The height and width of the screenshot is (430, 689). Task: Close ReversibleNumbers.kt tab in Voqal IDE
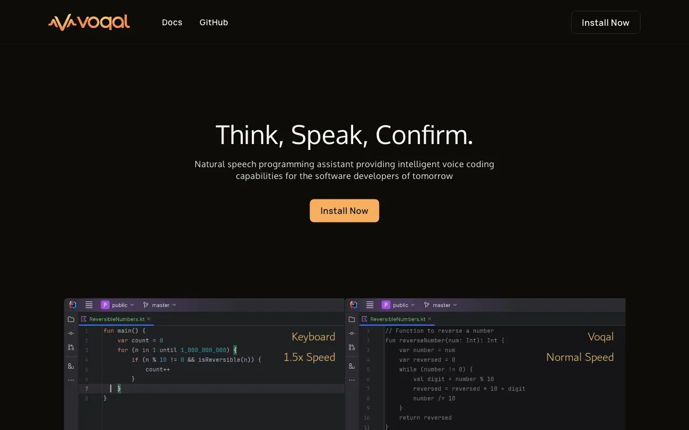[x=430, y=319]
